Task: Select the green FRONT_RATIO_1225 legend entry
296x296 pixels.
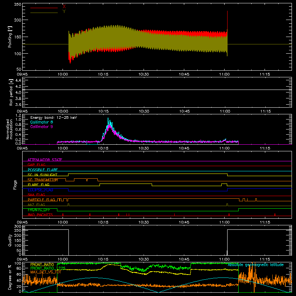Action: click(x=48, y=268)
